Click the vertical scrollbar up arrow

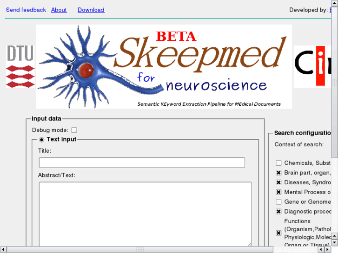click(335, 3)
